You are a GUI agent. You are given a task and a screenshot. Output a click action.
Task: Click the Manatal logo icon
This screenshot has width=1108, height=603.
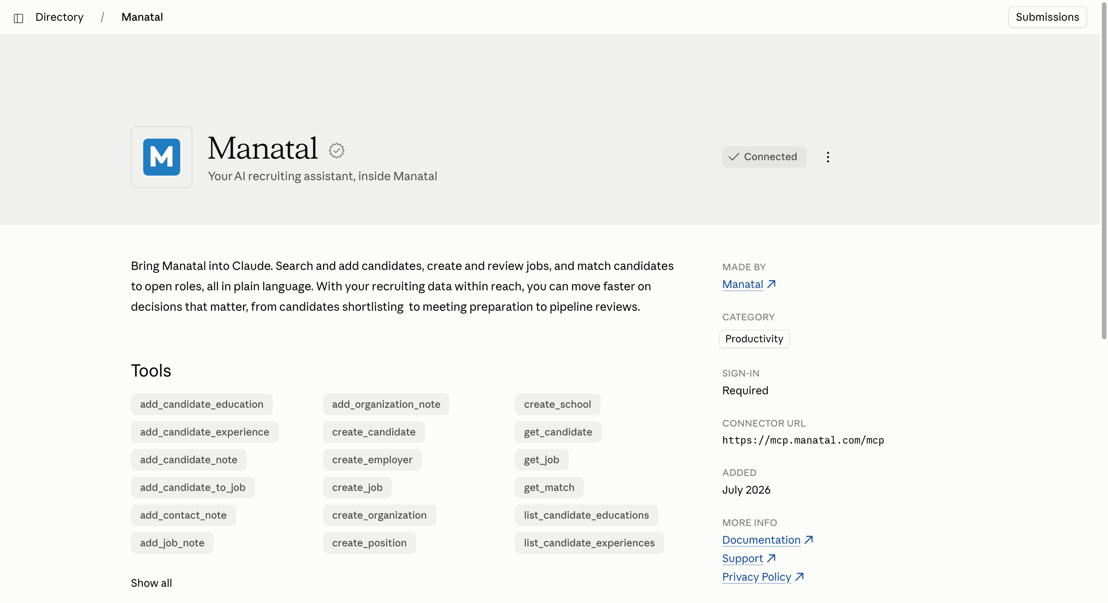pos(161,157)
